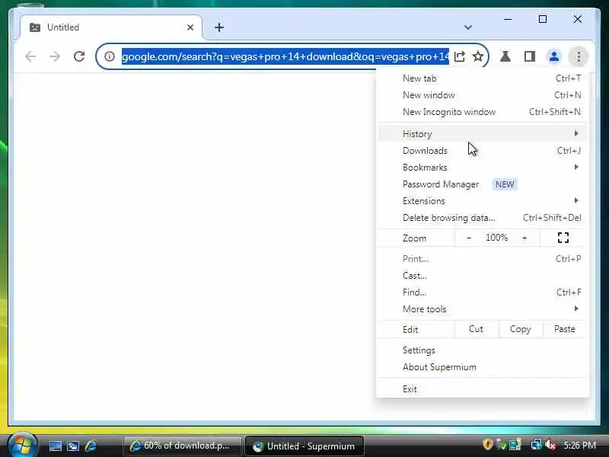Image resolution: width=609 pixels, height=457 pixels.
Task: Open Settings from the menu
Action: click(482, 350)
